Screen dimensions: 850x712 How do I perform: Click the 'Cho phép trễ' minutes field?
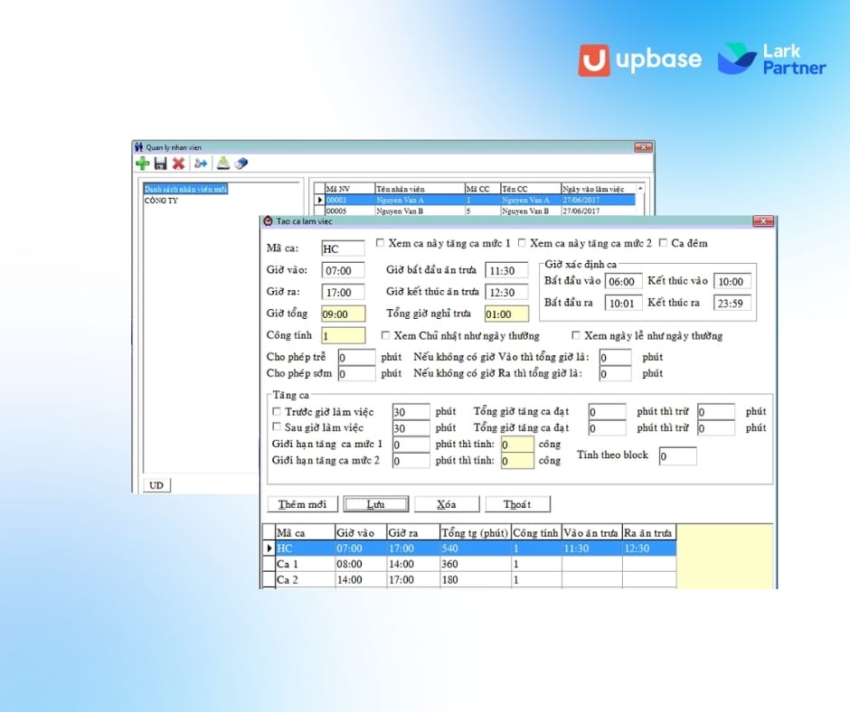pyautogui.click(x=356, y=357)
